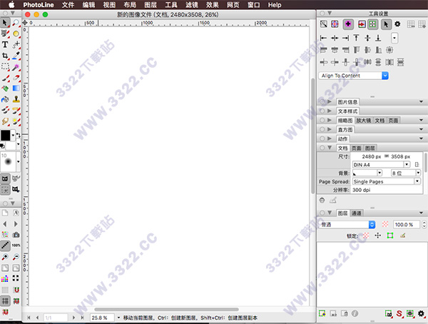Switch to the 页面 tab beside 文档 tab
This screenshot has width=428, height=324.
click(x=357, y=148)
